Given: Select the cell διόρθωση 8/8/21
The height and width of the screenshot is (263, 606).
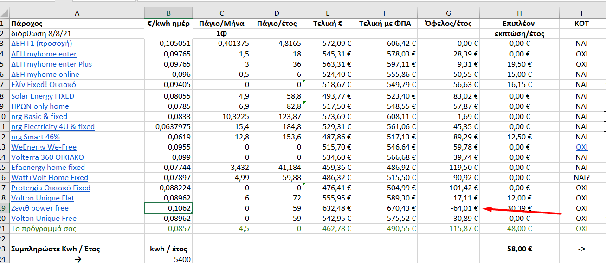Looking at the screenshot, I should click(77, 34).
